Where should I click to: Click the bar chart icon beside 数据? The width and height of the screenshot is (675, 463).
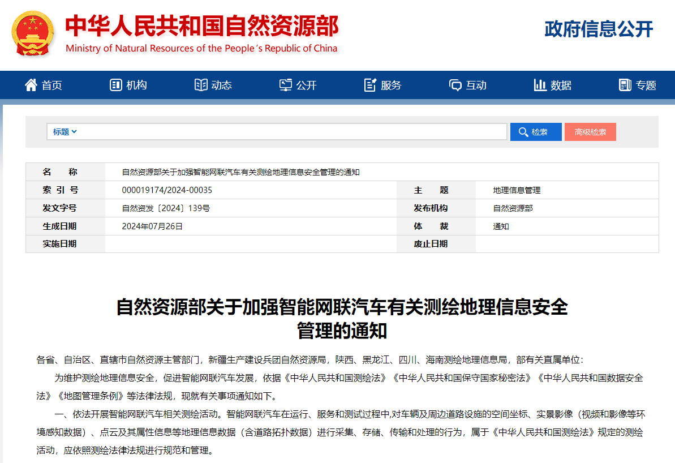pos(540,85)
